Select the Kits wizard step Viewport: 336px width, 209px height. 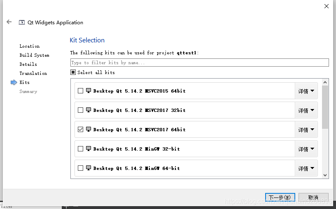click(24, 82)
